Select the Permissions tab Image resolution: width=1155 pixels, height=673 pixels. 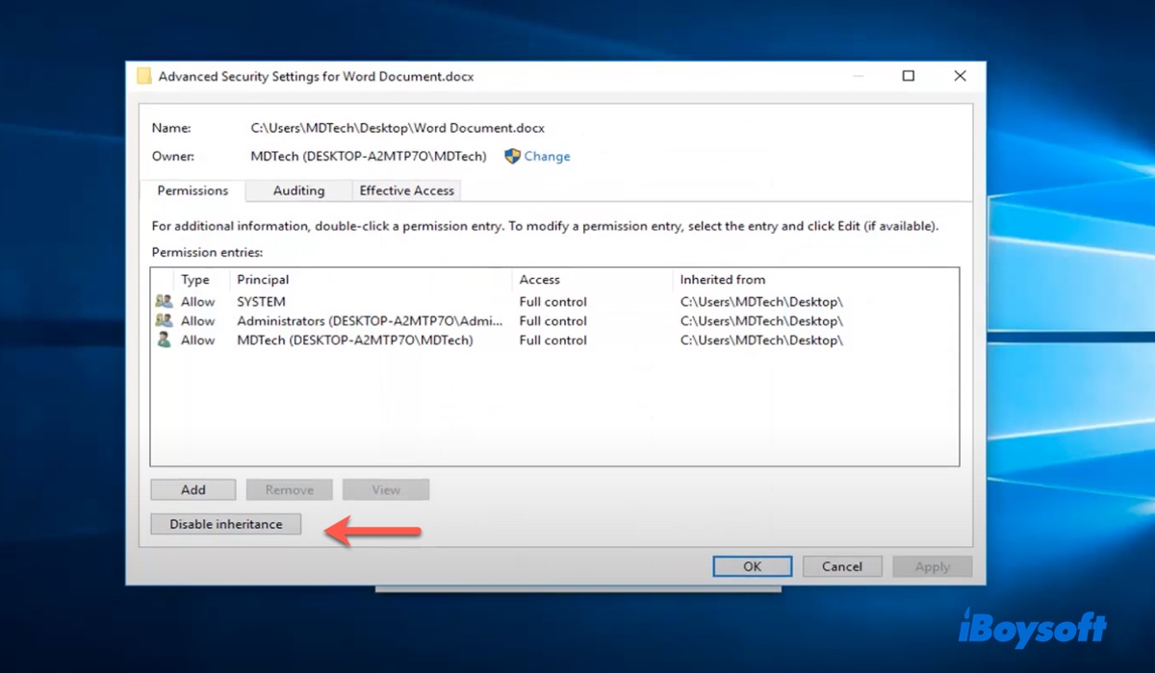pyautogui.click(x=192, y=190)
